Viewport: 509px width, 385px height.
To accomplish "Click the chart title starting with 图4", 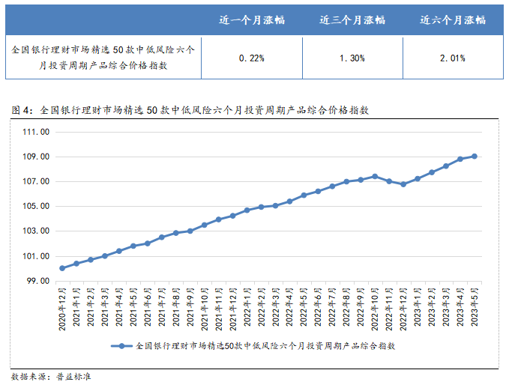I will (190, 109).
